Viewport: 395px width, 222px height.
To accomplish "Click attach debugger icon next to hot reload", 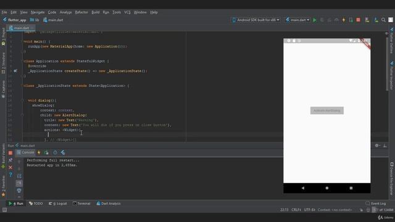I will (351, 20).
